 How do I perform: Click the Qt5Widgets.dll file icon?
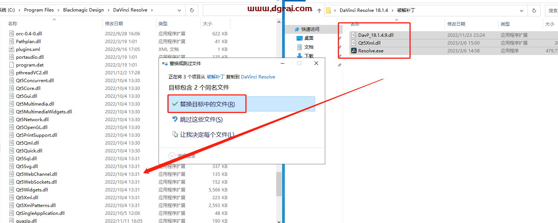point(12,190)
